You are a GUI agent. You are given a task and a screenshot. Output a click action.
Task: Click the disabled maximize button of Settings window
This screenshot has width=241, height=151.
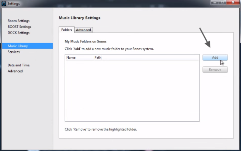tap(223, 2)
